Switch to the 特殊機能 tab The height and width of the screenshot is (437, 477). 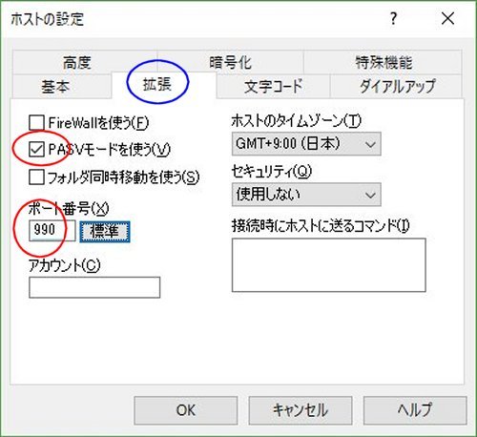pos(384,62)
